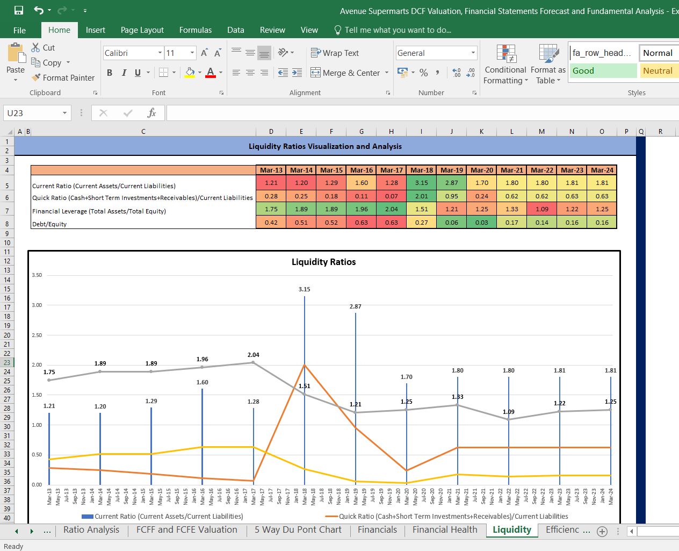Open Format as Table menu
Image resolution: width=679 pixels, height=551 pixels.
click(x=548, y=64)
